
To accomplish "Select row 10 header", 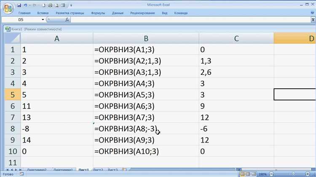I will pyautogui.click(x=13, y=151).
